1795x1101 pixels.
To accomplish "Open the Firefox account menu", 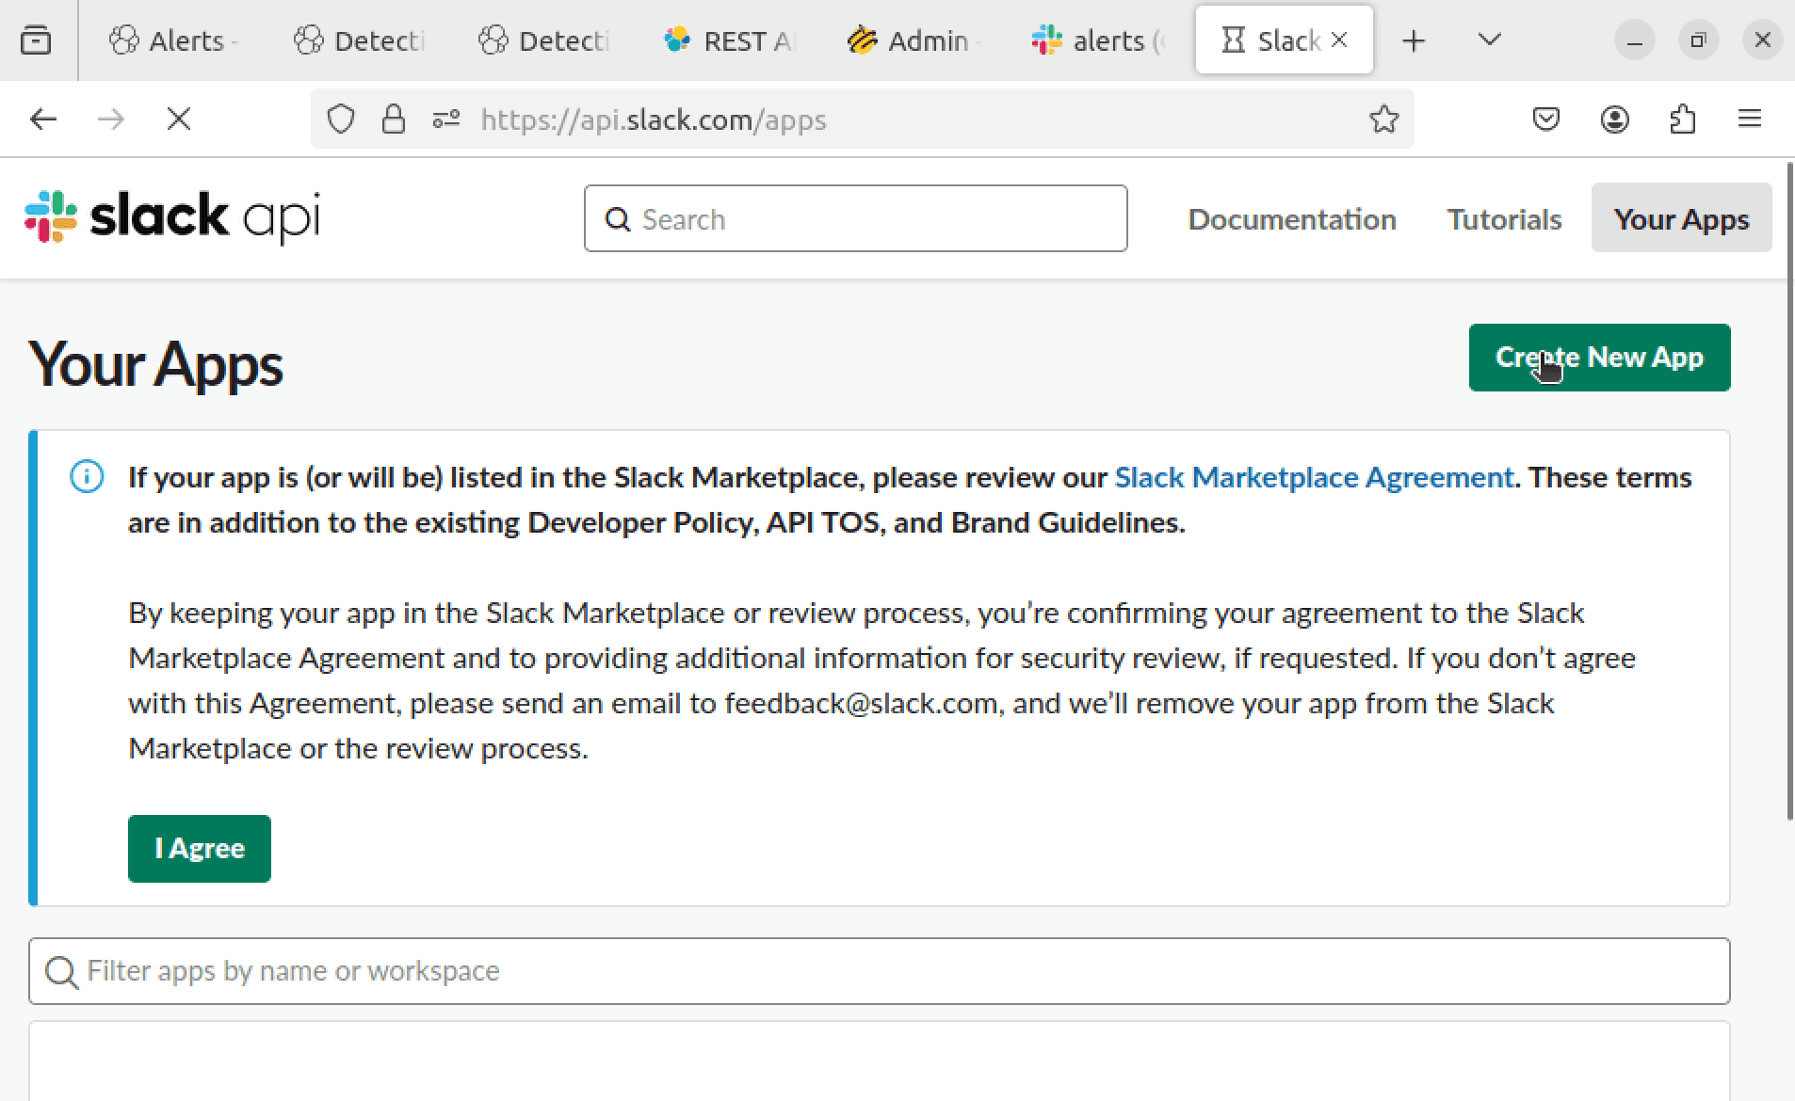I will tap(1615, 119).
